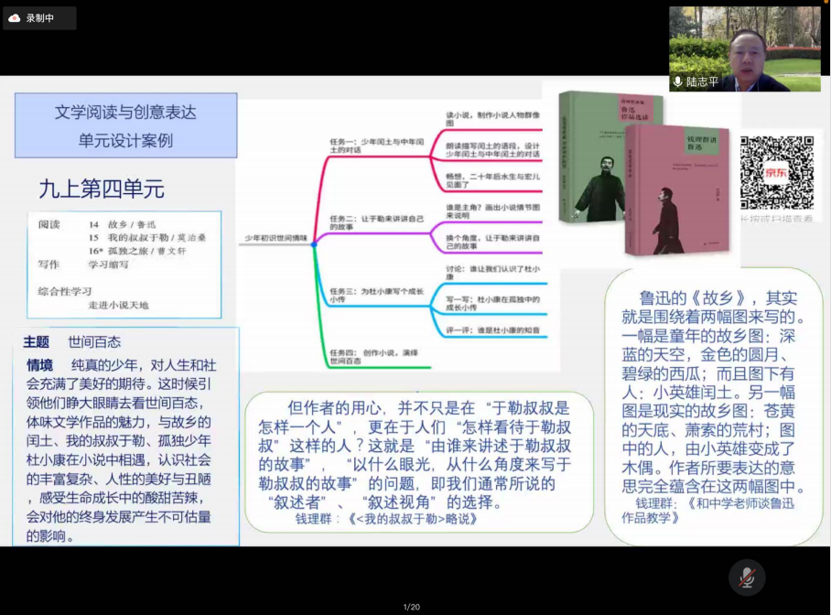Screen dimensions: 831x615
Task: Select node 任务一:少年闰土与中年闰土的对话
Action: [377, 146]
